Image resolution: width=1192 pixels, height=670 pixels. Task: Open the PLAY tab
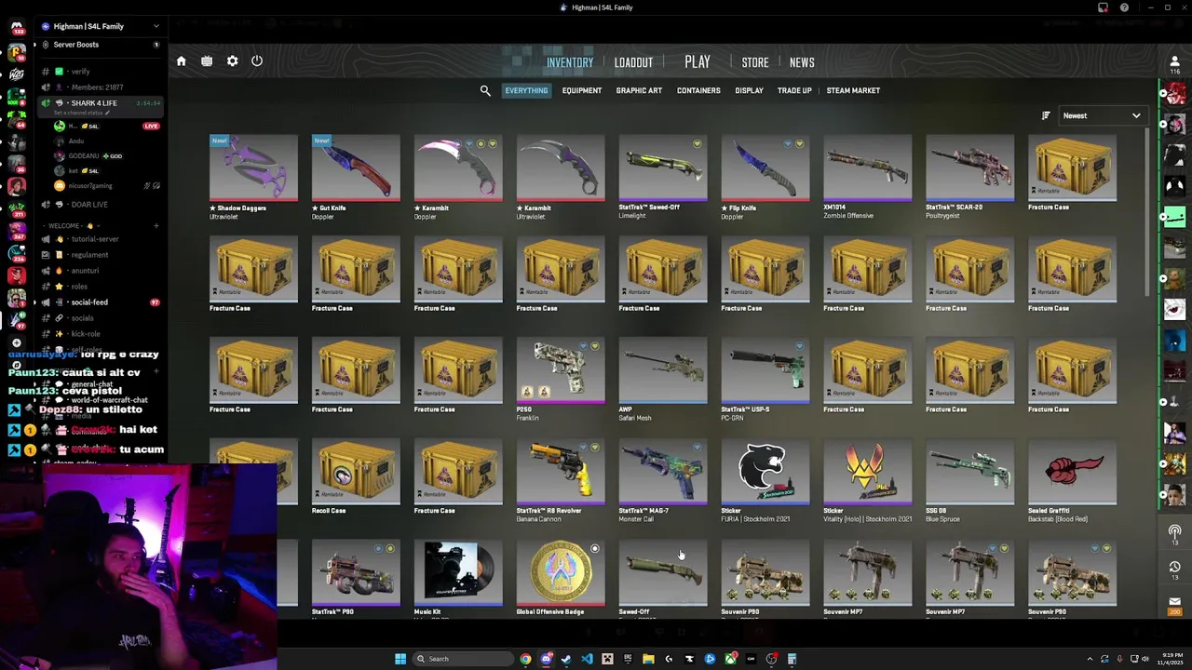pos(698,61)
